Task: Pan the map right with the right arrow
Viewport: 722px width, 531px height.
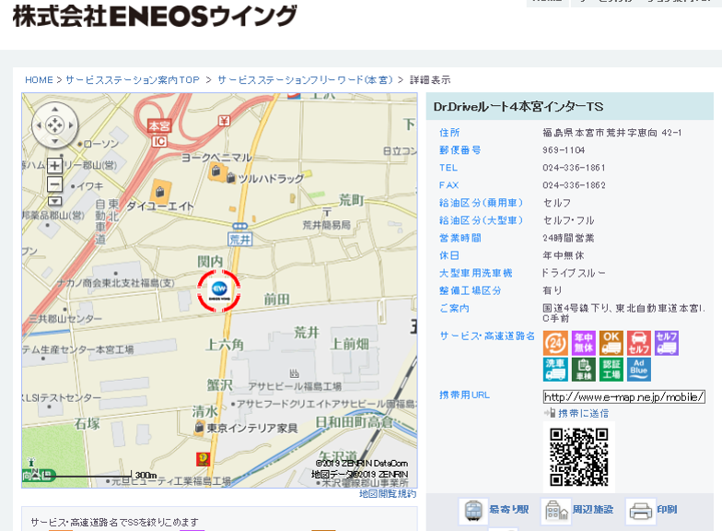Action: tap(71, 125)
